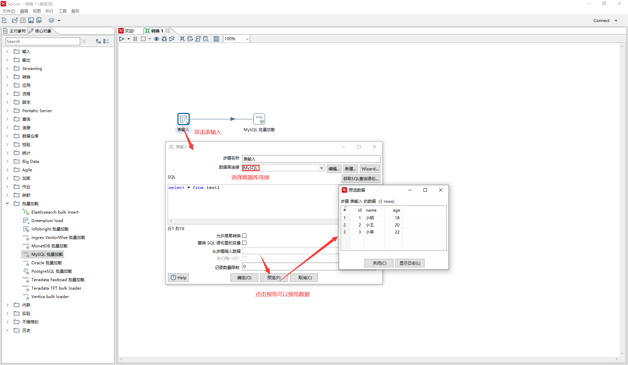This screenshot has height=365, width=628.
Task: Pause the running transformation
Action: point(135,39)
